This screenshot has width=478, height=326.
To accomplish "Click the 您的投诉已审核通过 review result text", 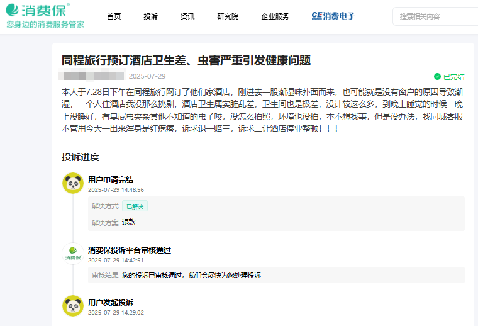I will click(x=191, y=275).
